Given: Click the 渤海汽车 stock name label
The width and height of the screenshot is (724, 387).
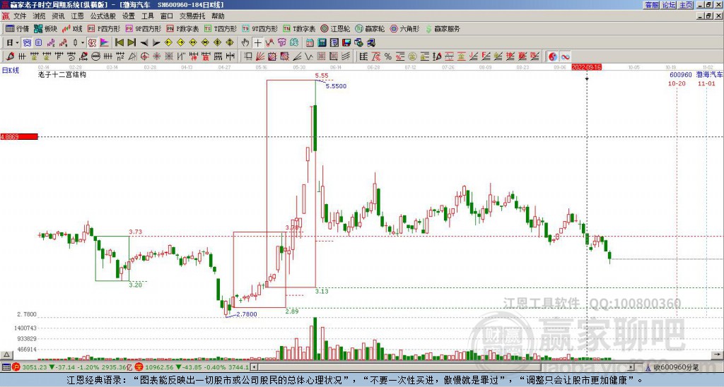Looking at the screenshot, I should pos(709,75).
